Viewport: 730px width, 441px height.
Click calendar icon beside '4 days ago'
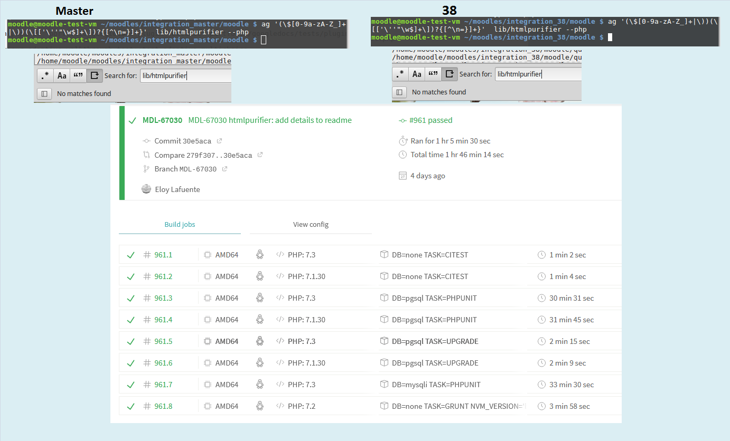(403, 176)
